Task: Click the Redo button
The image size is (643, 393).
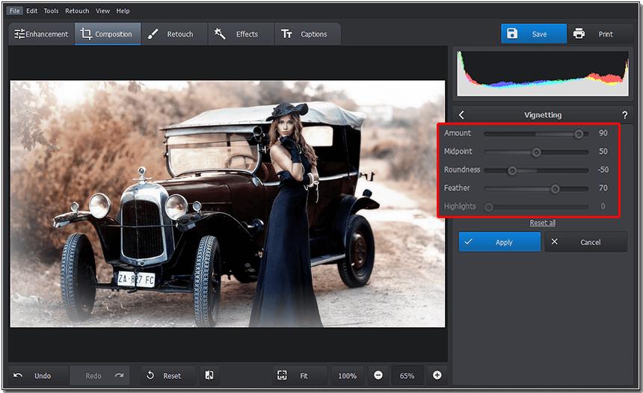Action: 99,375
